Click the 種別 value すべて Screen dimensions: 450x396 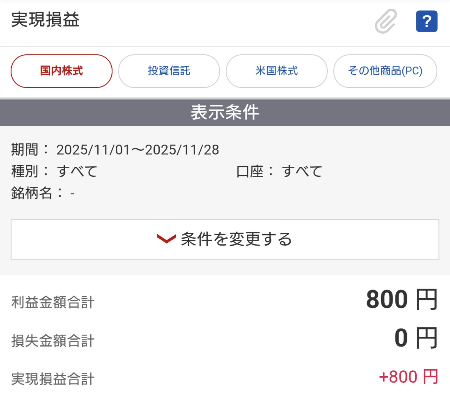77,172
